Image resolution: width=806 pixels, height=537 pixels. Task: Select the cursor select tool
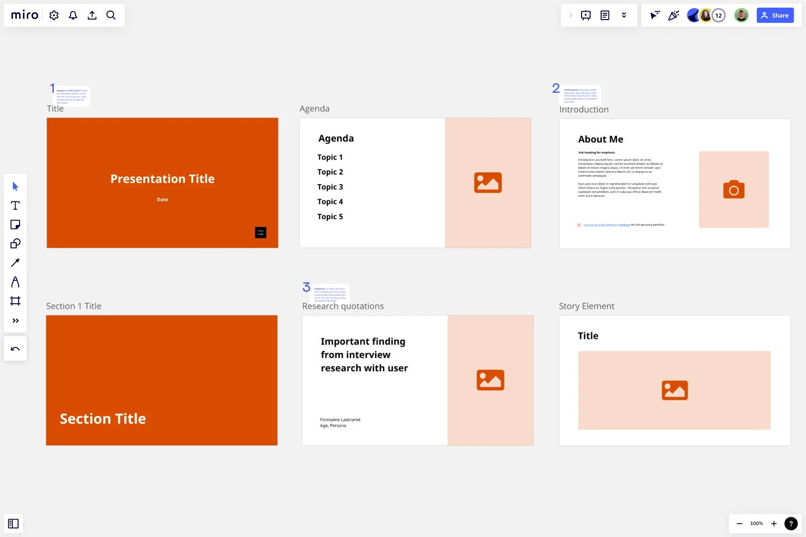15,186
